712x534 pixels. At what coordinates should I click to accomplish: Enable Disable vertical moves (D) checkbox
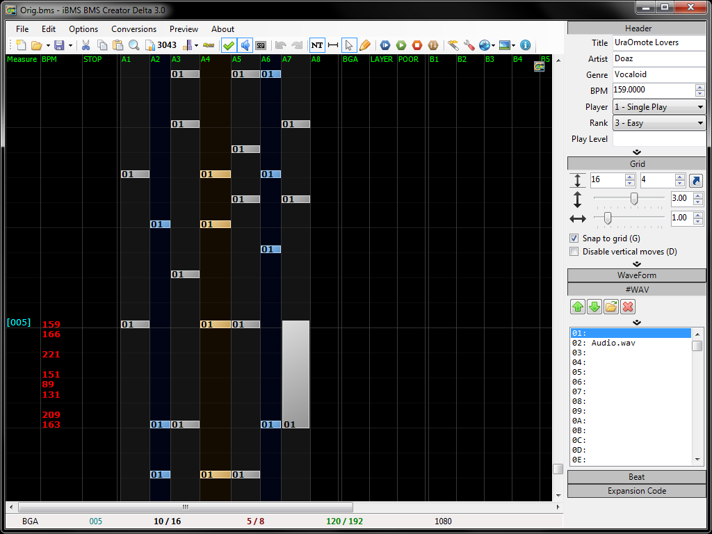[x=574, y=252]
